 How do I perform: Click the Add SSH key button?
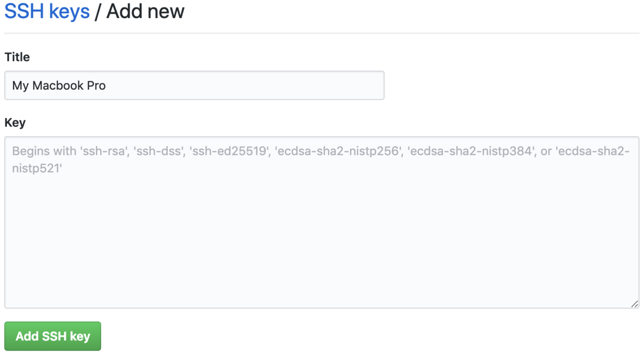pyautogui.click(x=53, y=336)
